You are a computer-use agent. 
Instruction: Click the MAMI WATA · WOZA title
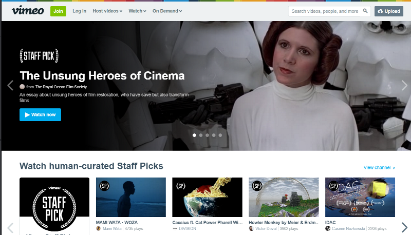pos(117,223)
